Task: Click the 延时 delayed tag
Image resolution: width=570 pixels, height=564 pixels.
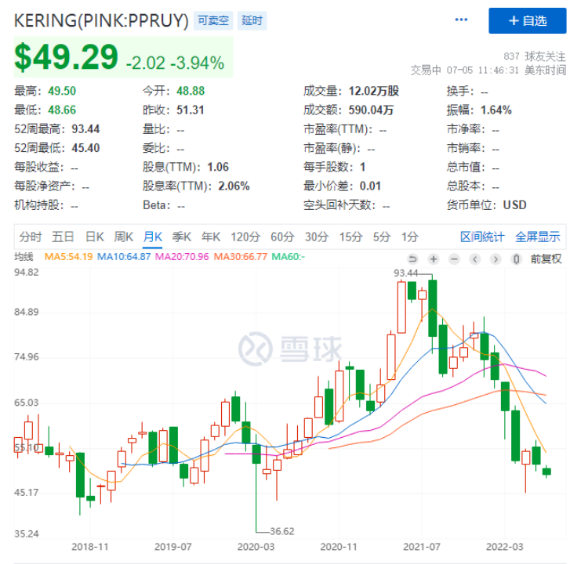Action: pyautogui.click(x=252, y=20)
